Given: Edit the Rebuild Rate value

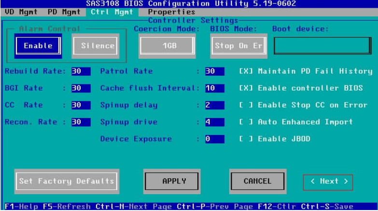Looking at the screenshot, I should click(x=81, y=71).
